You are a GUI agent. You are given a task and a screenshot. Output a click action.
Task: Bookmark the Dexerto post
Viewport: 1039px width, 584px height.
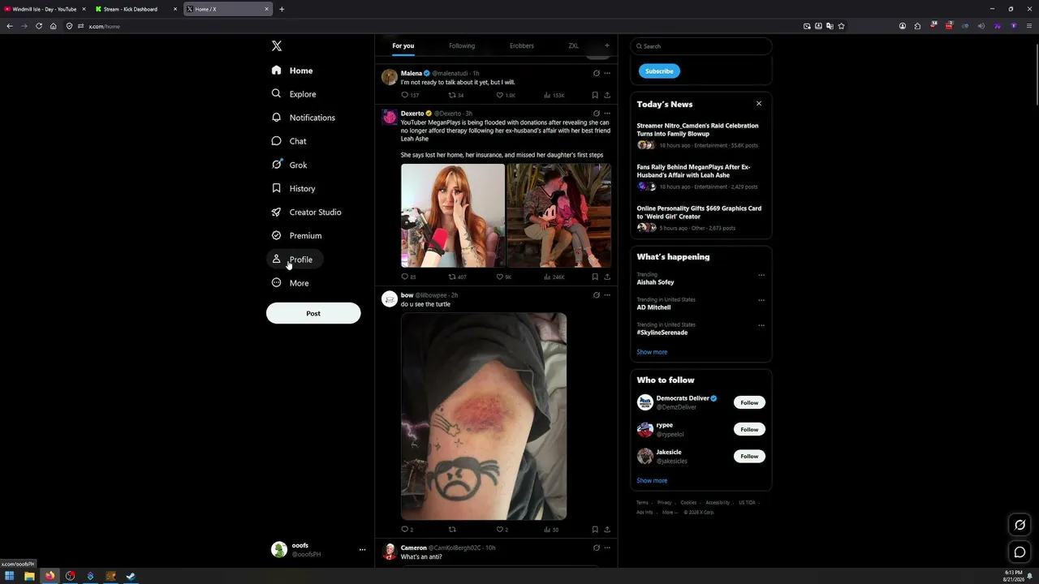click(x=595, y=277)
